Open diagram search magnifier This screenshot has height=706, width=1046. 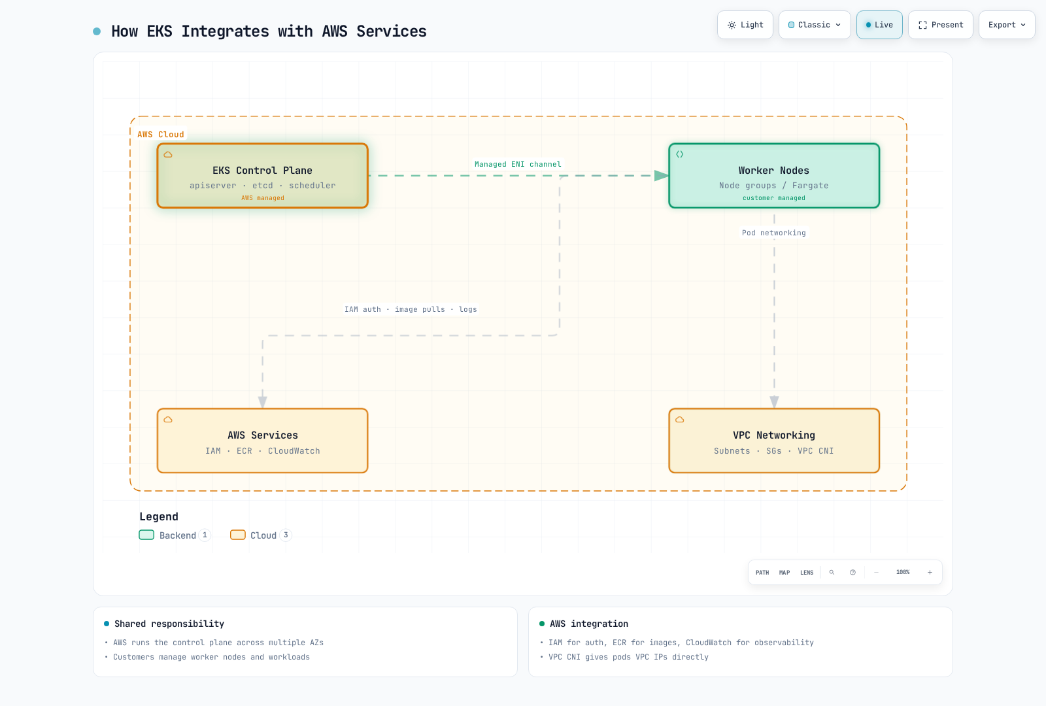click(832, 573)
